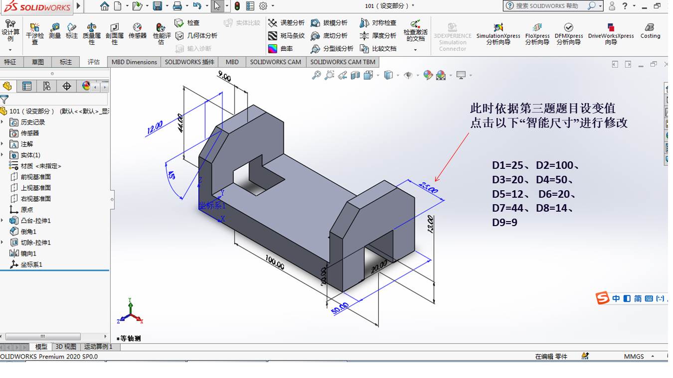This screenshot has height=378, width=673.
Task: Save the part with the floppy disk icon
Action: click(x=158, y=6)
